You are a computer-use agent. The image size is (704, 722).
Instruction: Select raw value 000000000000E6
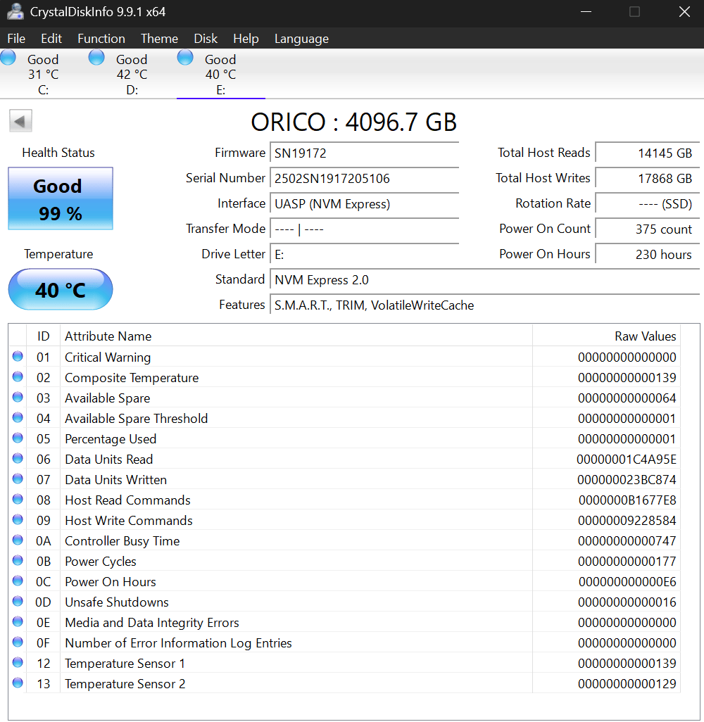coord(627,582)
